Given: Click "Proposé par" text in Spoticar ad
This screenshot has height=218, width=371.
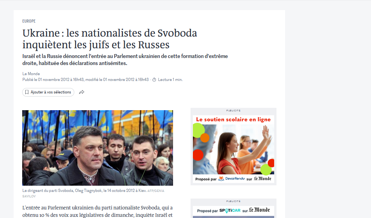Looking at the screenshot, I should pos(207,211).
